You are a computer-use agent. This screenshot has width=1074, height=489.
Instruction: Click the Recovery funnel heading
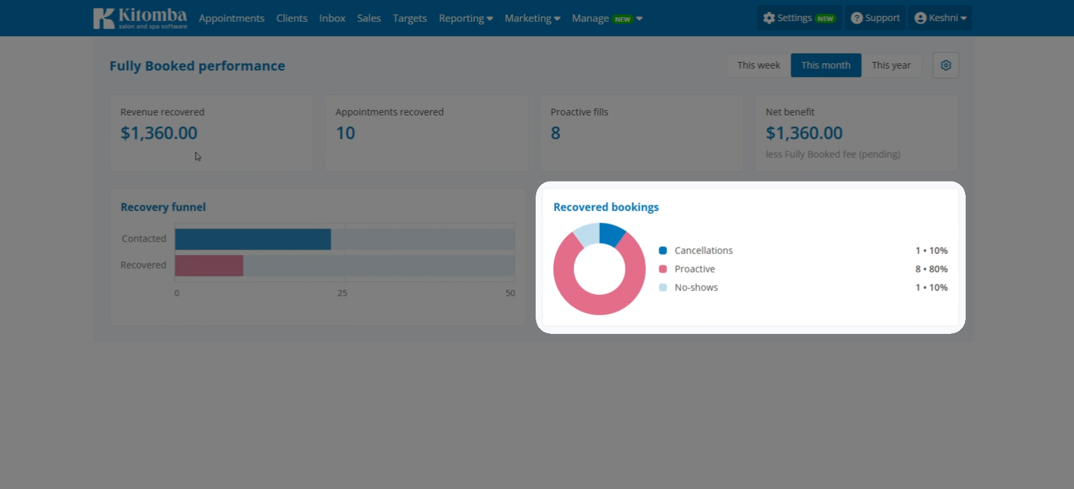pos(163,207)
